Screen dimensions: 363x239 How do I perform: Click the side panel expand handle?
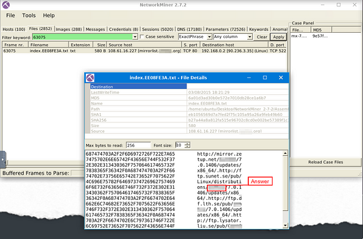coord(3,160)
